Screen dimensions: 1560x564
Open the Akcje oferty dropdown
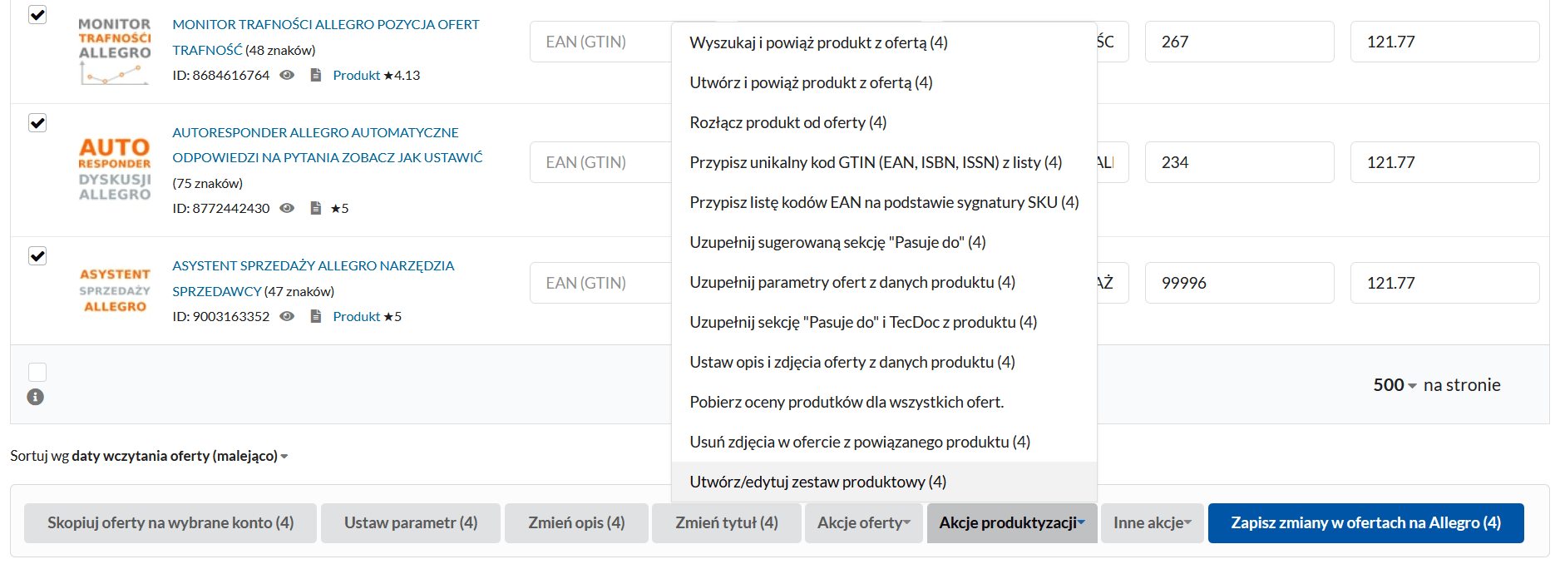863,522
